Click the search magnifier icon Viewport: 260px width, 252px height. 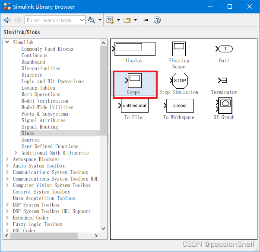coord(92,20)
